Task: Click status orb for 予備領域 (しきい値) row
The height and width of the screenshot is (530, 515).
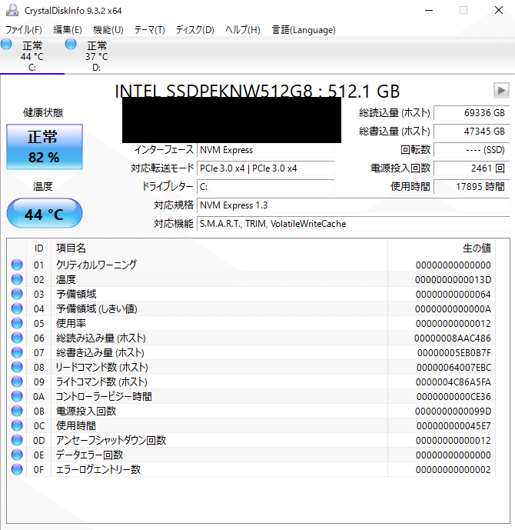Action: (17, 308)
